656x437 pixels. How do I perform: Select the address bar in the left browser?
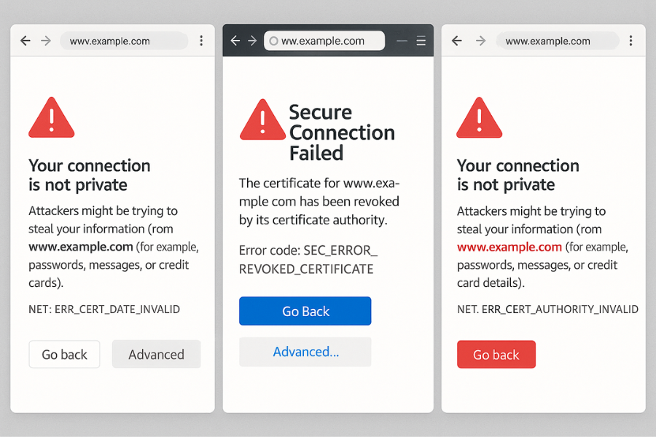coord(124,41)
